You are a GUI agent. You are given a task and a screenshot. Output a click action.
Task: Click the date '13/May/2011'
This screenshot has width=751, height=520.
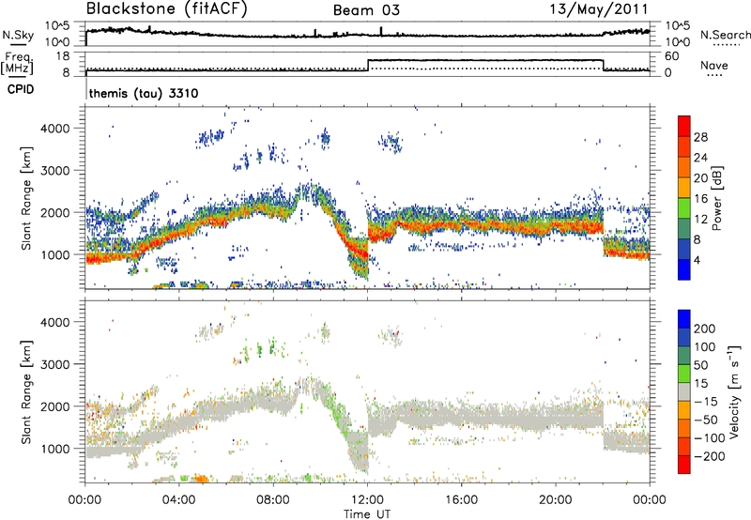[598, 9]
